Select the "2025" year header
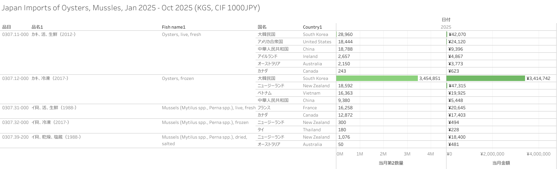Image resolution: width=557 pixels, height=169 pixels. 446,27
